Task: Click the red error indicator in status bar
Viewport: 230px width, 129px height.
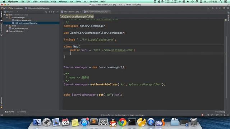Action: click(x=202, y=115)
